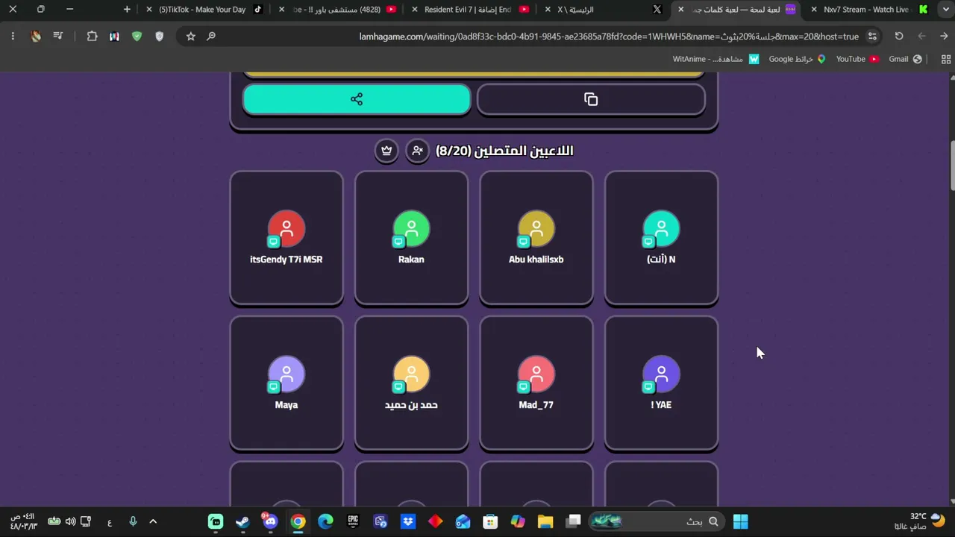Select Rakan's green avatar
Viewport: 955px width, 537px height.
point(411,228)
